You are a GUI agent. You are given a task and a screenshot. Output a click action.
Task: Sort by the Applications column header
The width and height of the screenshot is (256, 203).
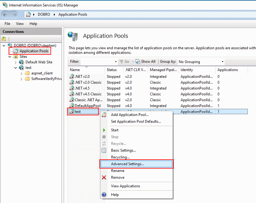tap(232, 70)
